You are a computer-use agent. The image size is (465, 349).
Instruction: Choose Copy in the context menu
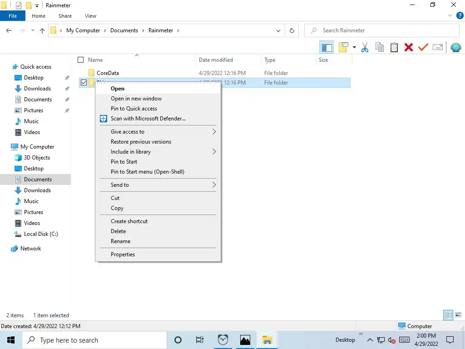[158, 208]
